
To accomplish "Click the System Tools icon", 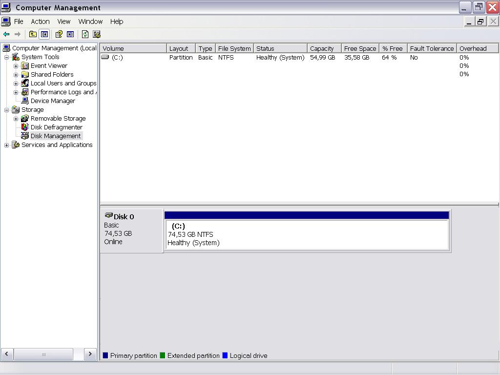I will [16, 57].
